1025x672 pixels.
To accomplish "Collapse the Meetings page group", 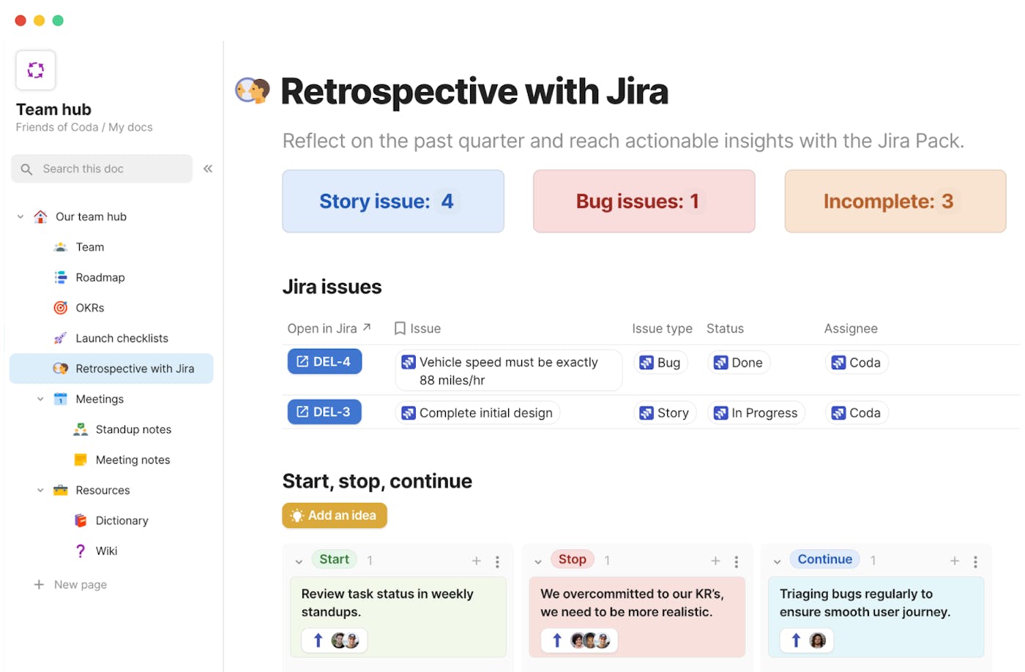I will tap(40, 399).
